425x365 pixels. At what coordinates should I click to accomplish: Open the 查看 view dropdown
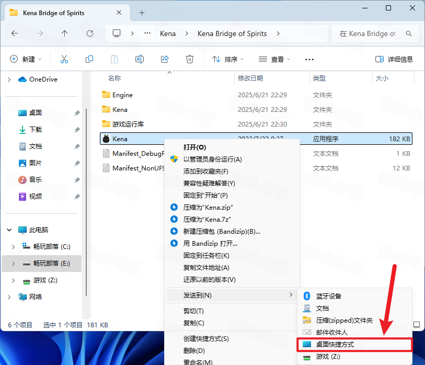[x=274, y=59]
